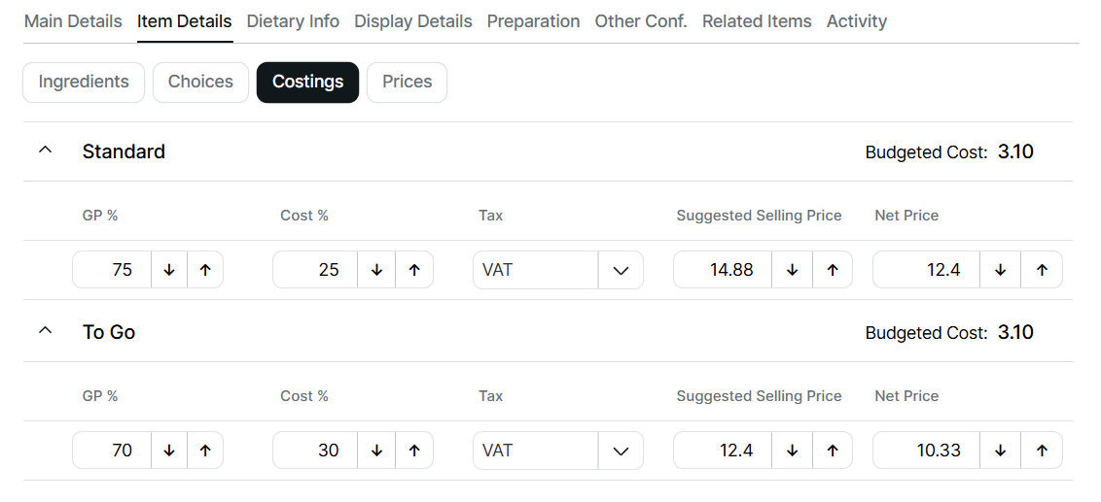The width and height of the screenshot is (1101, 502).
Task: Decrease Standard GP % with down arrow
Action: 169,270
